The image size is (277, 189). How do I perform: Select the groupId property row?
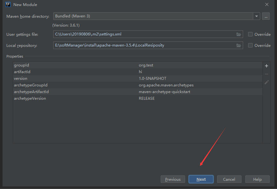(x=138, y=65)
